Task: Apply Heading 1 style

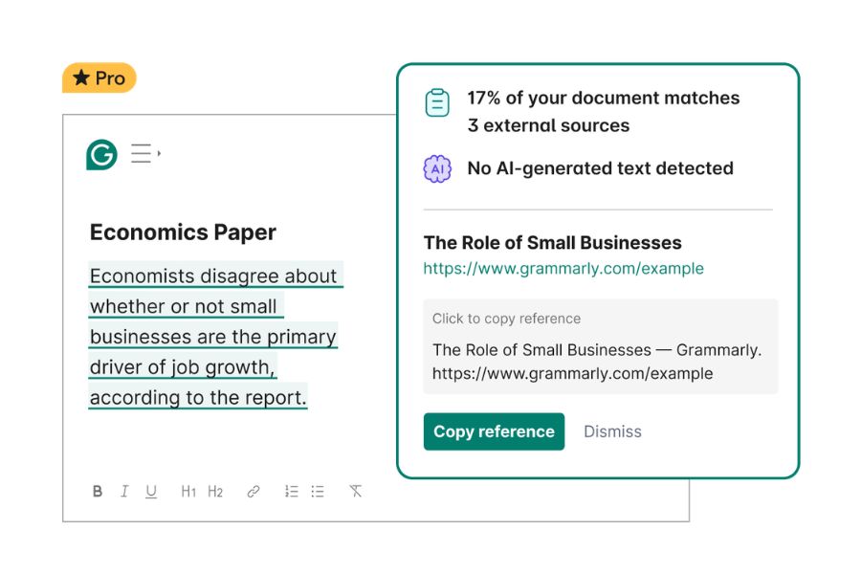Action: point(188,492)
